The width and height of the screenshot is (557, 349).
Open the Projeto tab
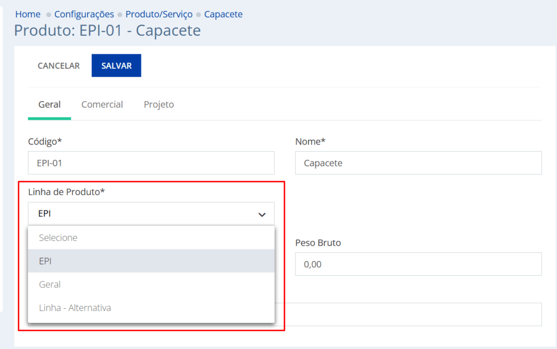159,104
